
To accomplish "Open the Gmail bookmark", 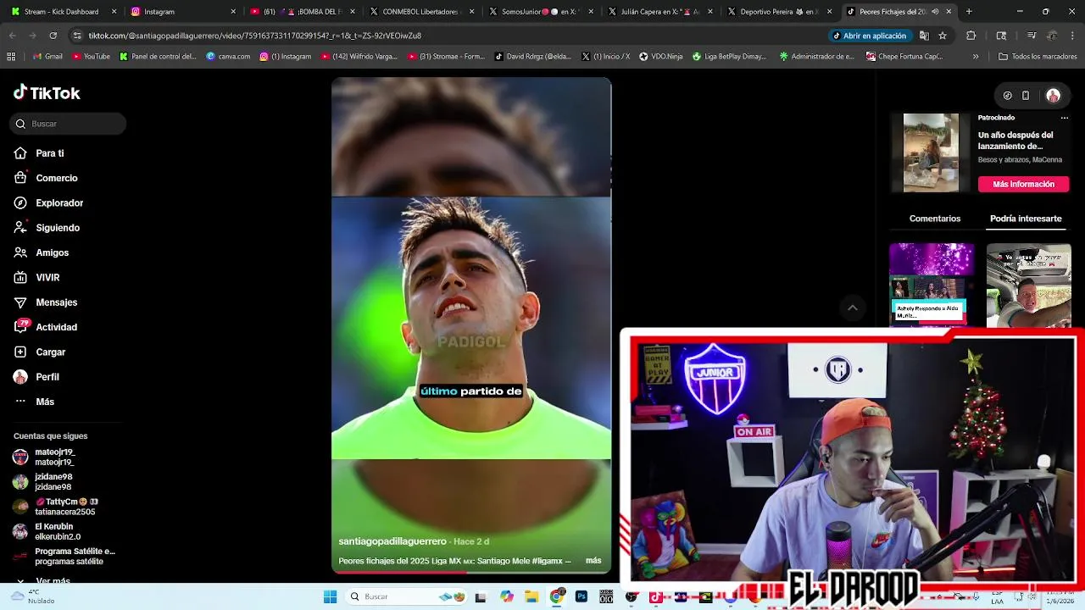I will [x=47, y=57].
